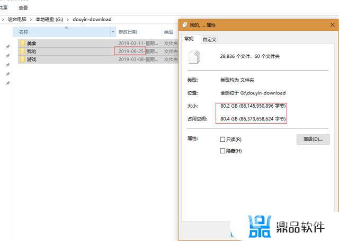Open the 名称 column filter dropdown

click(x=113, y=32)
